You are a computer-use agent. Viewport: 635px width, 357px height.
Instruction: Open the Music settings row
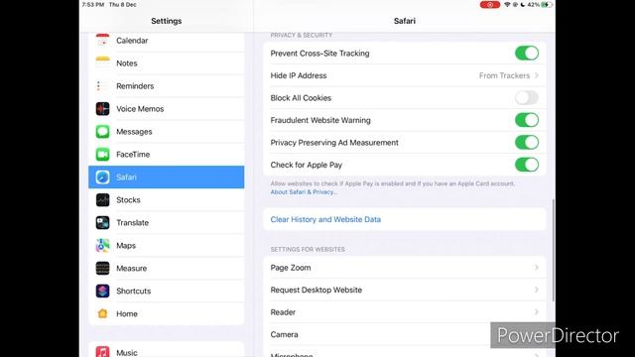tap(167, 350)
